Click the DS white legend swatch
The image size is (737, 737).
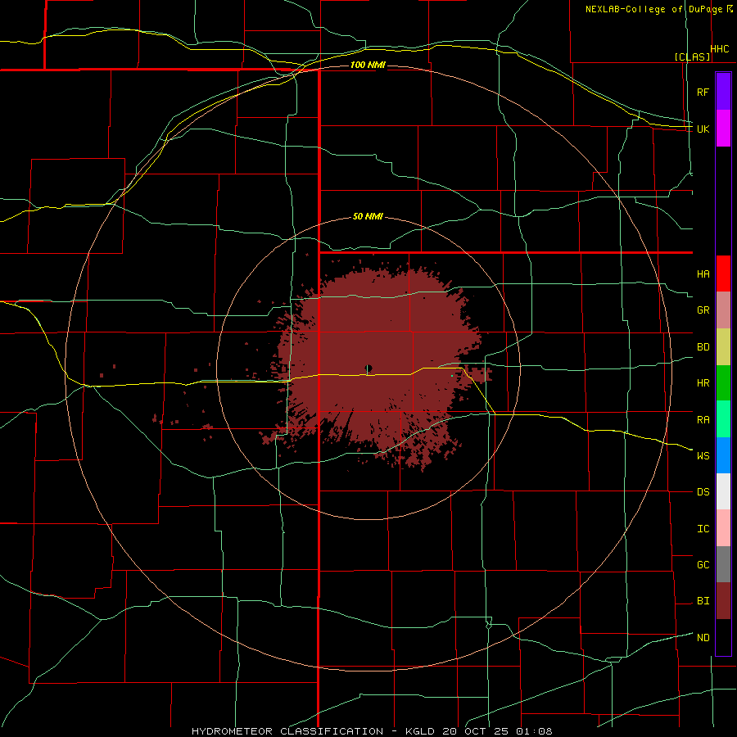[x=723, y=491]
